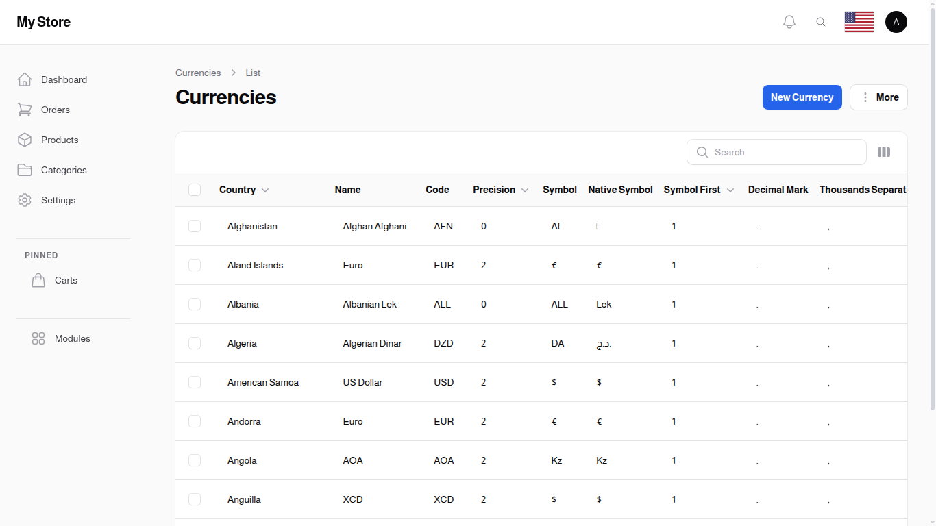Click the notifications bell
Image resolution: width=936 pixels, height=526 pixels.
tap(789, 21)
